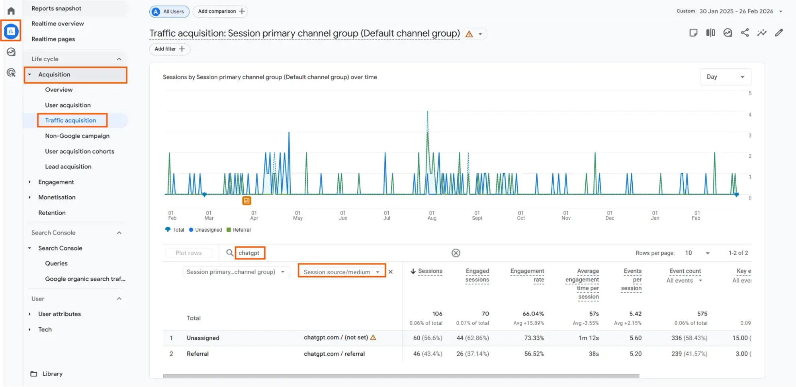Enable Plot rows for the table

(x=188, y=253)
